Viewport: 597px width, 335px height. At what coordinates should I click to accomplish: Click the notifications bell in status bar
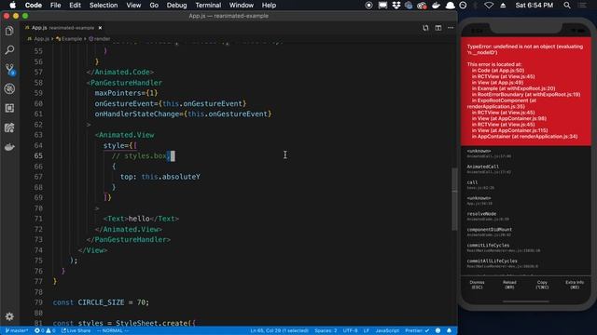(x=450, y=331)
